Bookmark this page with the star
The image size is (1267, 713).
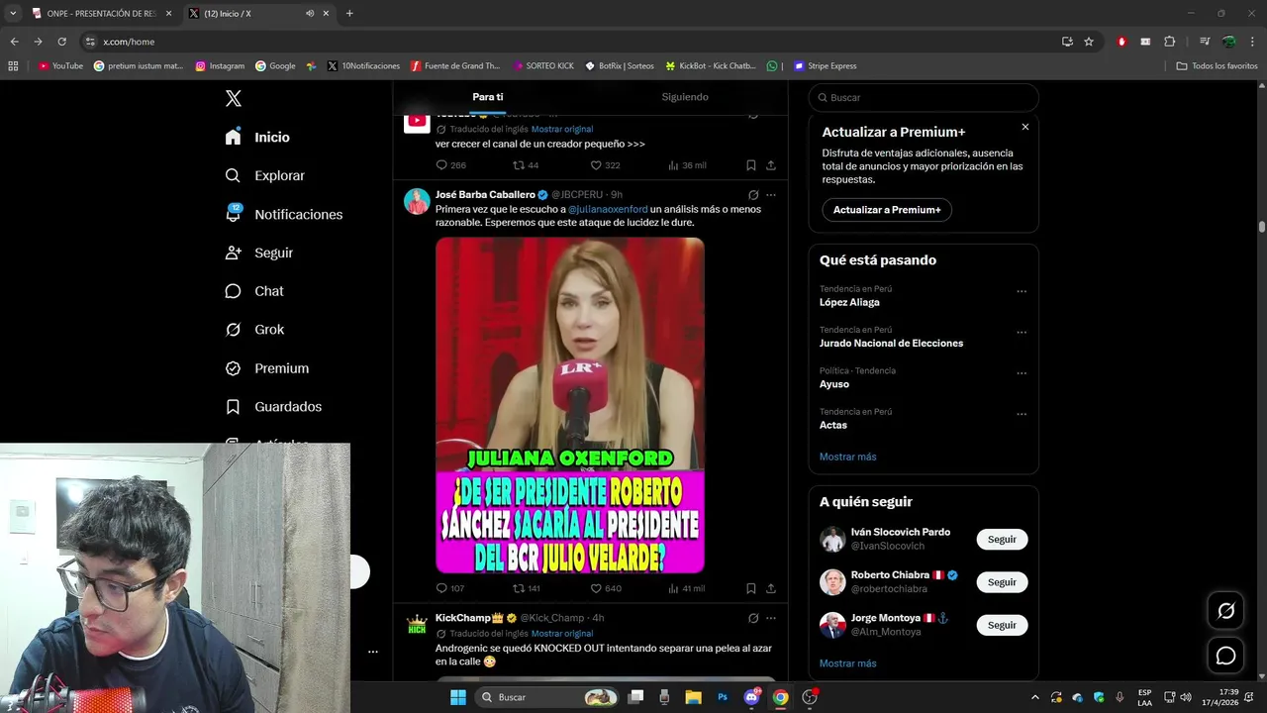[x=1089, y=42]
